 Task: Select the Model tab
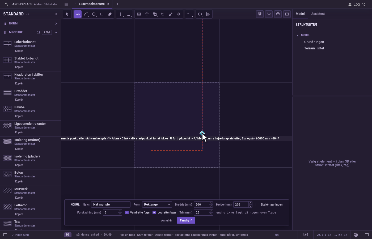300,14
